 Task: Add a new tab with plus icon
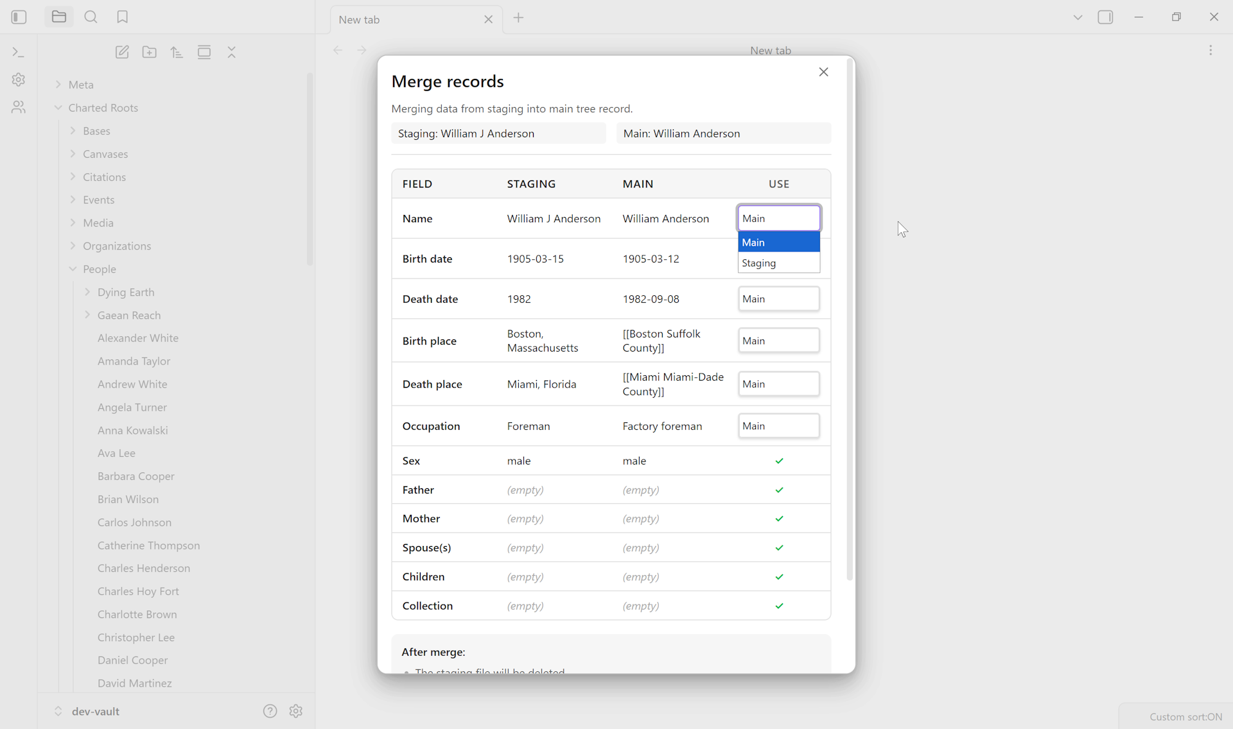coord(519,18)
